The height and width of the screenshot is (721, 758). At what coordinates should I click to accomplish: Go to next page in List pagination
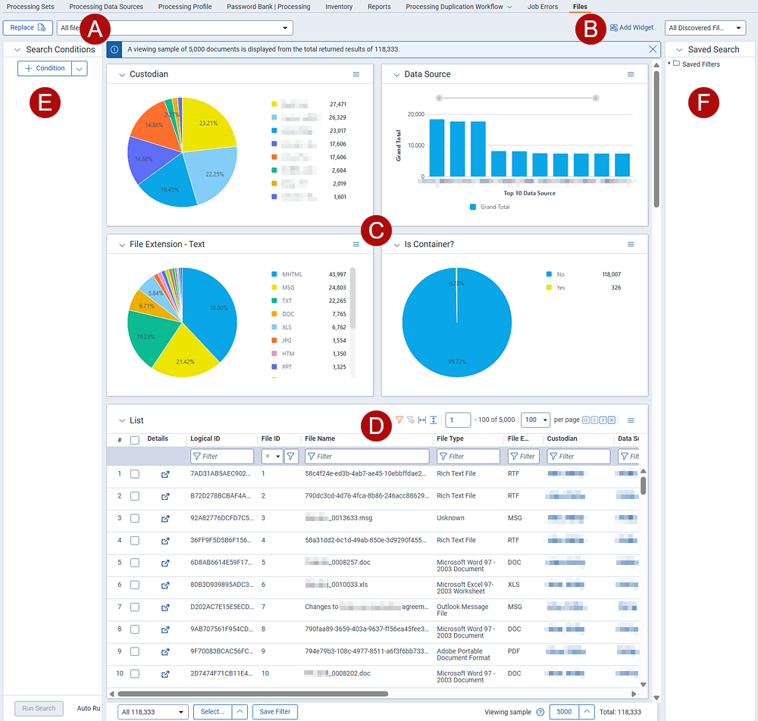click(x=603, y=420)
